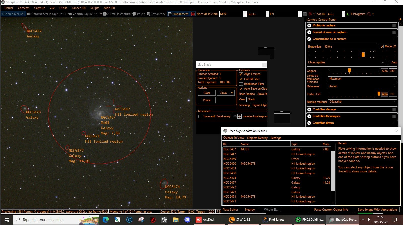
Task: Take an Instantané snapshot
Action: tap(156, 14)
